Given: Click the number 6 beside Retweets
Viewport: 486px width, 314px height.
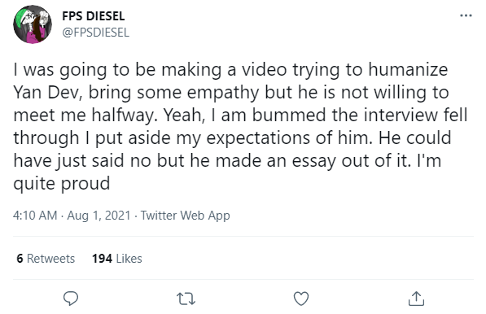Looking at the screenshot, I should (20, 258).
